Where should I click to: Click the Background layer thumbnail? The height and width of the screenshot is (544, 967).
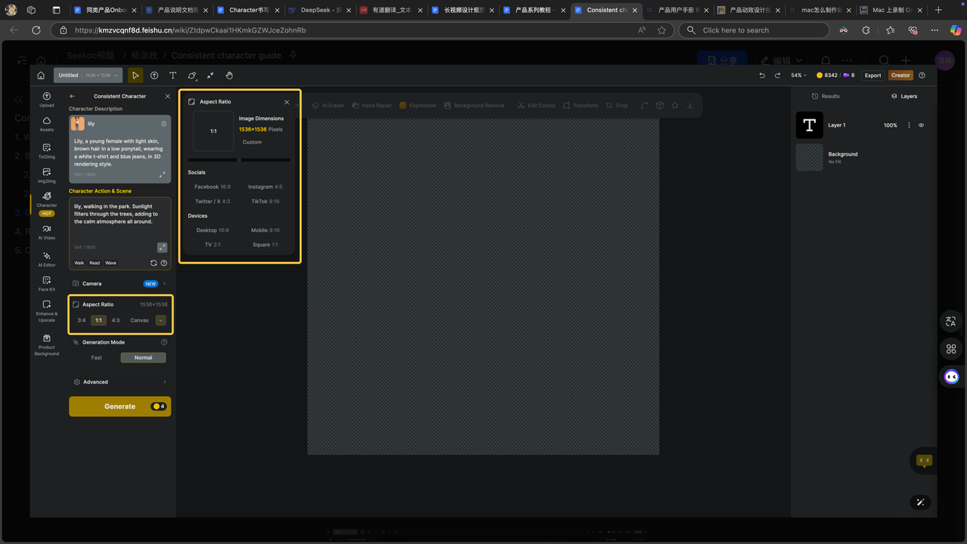click(809, 157)
